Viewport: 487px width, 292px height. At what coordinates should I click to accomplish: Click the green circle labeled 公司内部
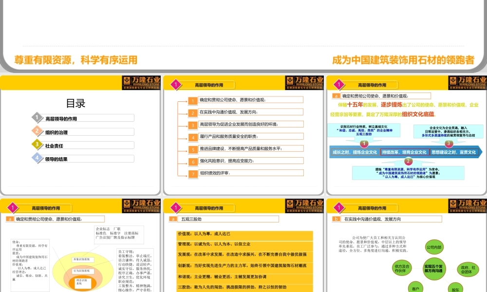(434, 247)
